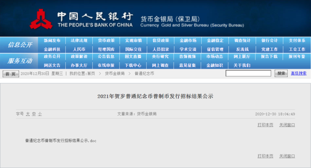Select 在线申报 in navigation
Screen dimensions: 311x168
[x=106, y=65]
